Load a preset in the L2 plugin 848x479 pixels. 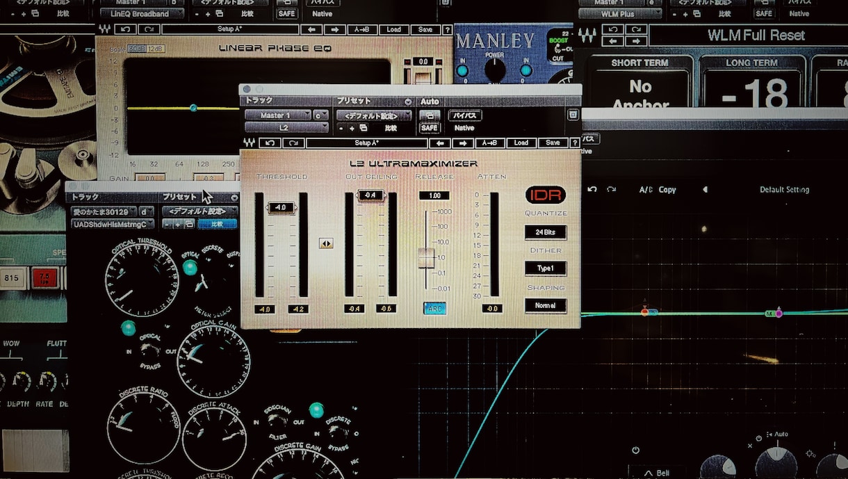click(x=522, y=143)
